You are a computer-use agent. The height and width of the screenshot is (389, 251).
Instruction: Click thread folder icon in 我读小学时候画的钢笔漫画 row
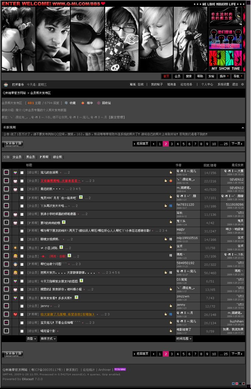pyautogui.click(x=6, y=214)
